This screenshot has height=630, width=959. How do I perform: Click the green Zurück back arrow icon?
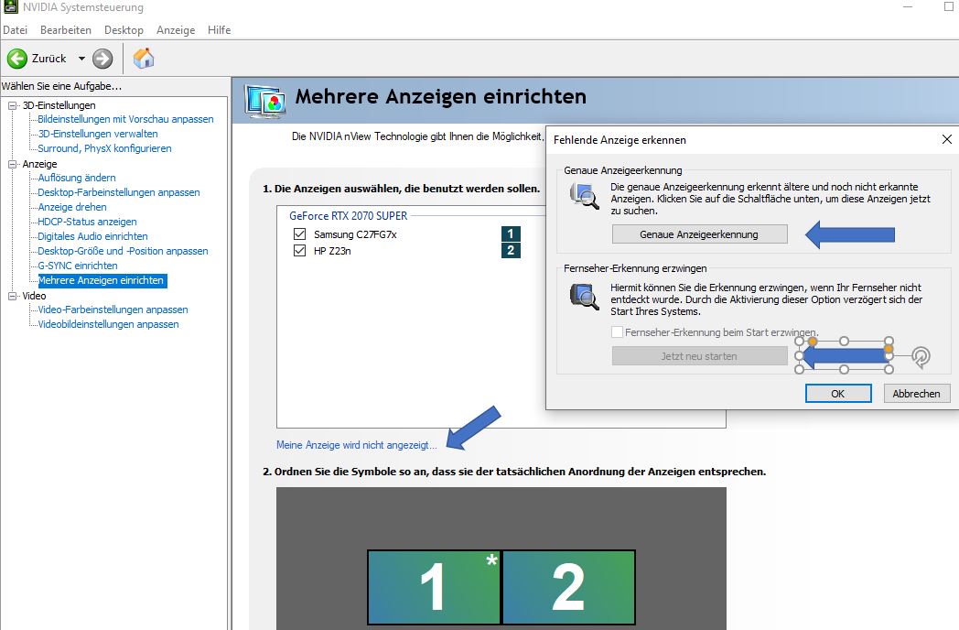[x=17, y=59]
